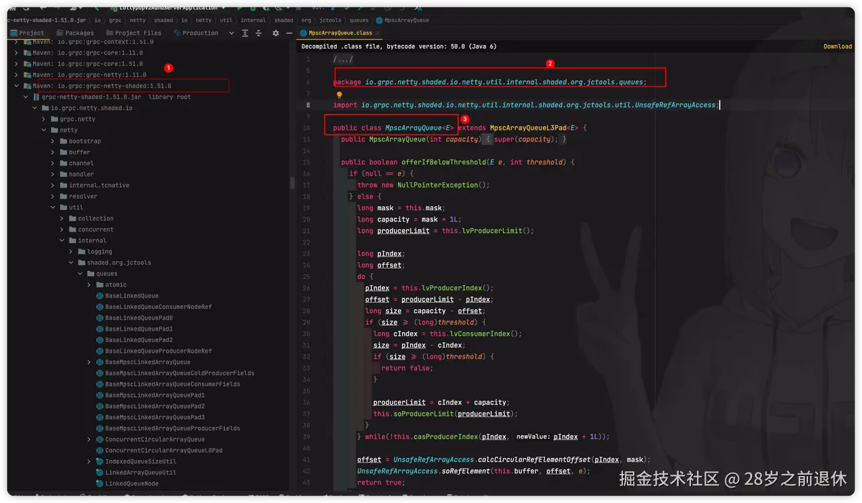Click the MpscArrayQueue.class tab file icon

[304, 33]
